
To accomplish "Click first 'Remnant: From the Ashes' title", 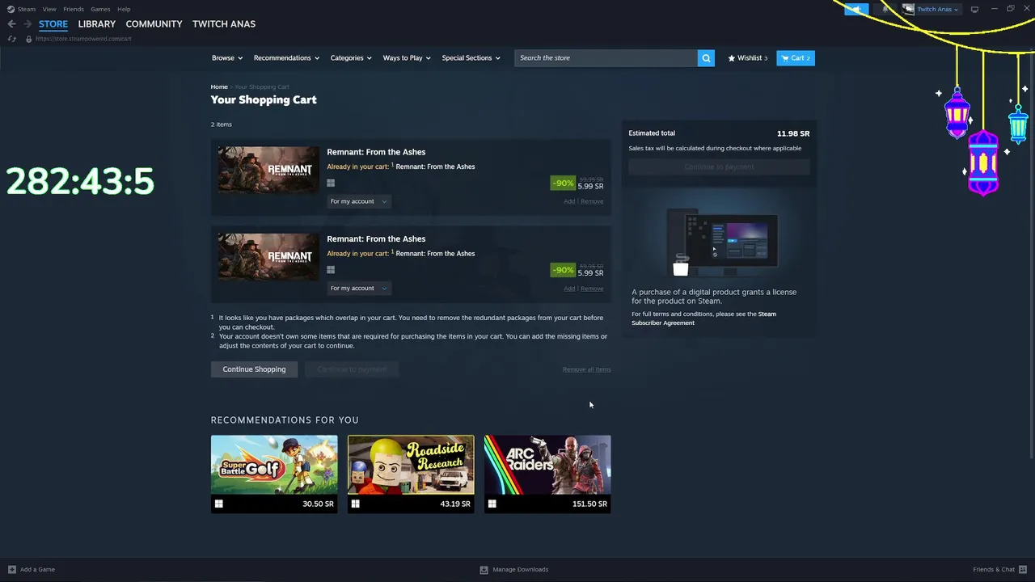I will (x=376, y=152).
